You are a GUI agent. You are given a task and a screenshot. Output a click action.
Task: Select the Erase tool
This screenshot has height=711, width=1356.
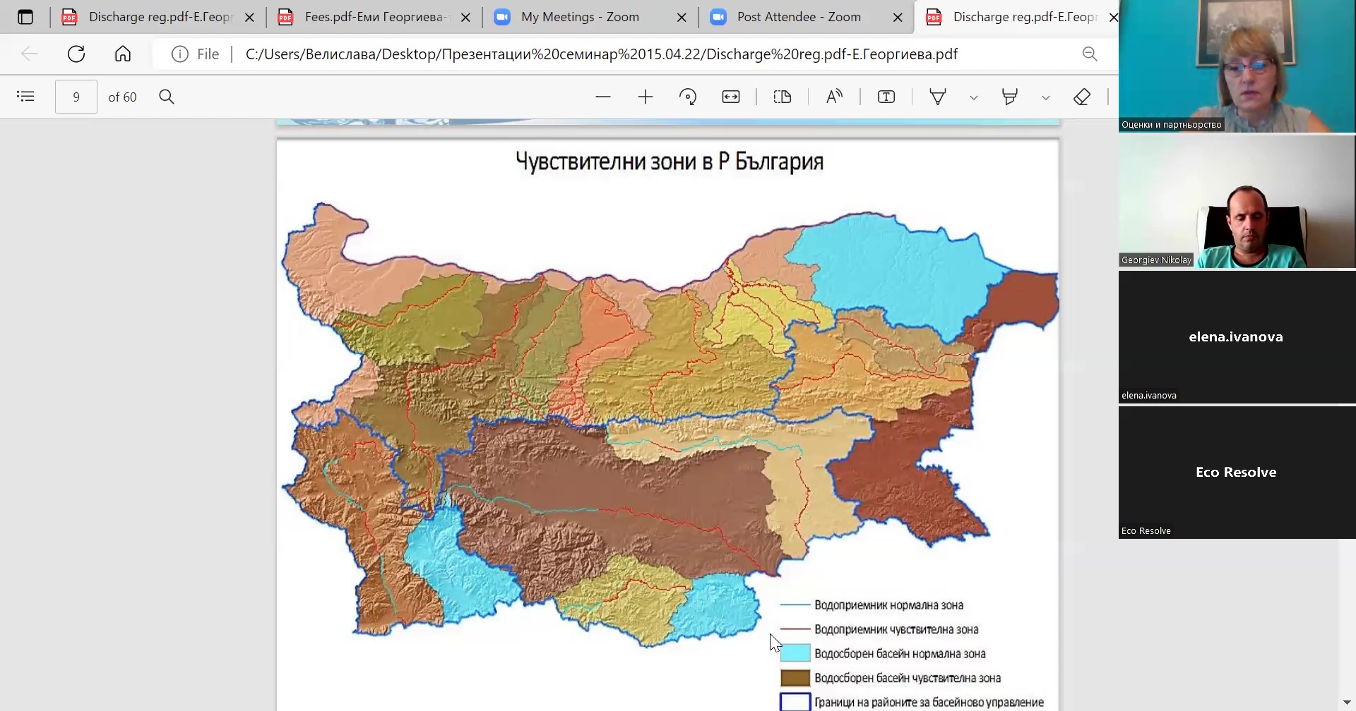click(x=1082, y=97)
